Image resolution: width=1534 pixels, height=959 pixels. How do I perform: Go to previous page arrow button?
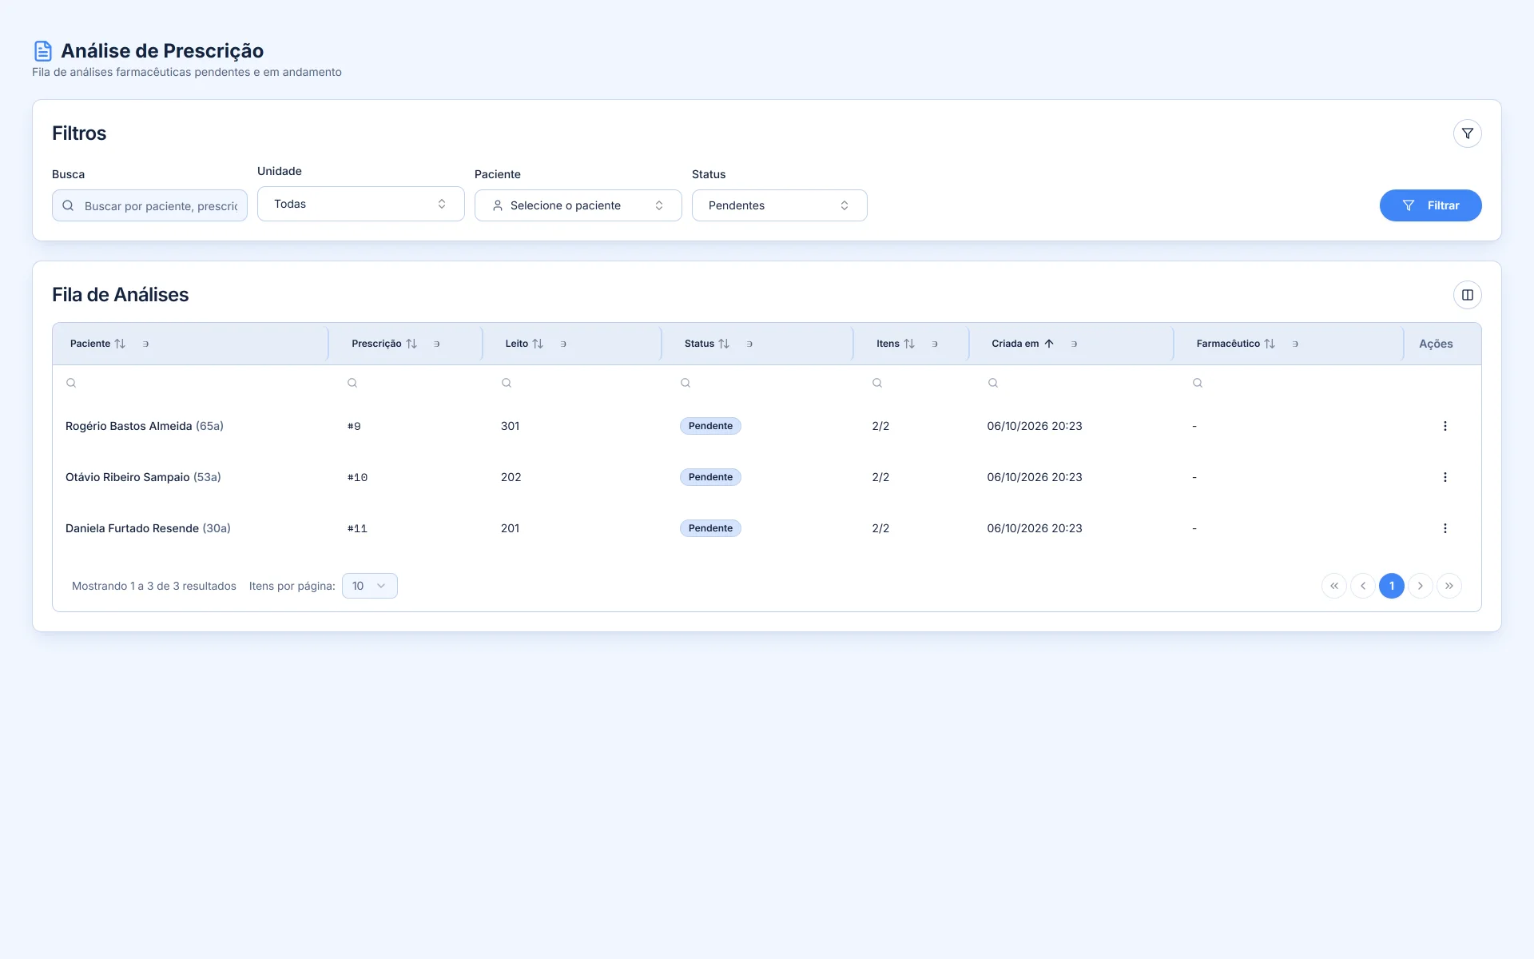pyautogui.click(x=1362, y=586)
